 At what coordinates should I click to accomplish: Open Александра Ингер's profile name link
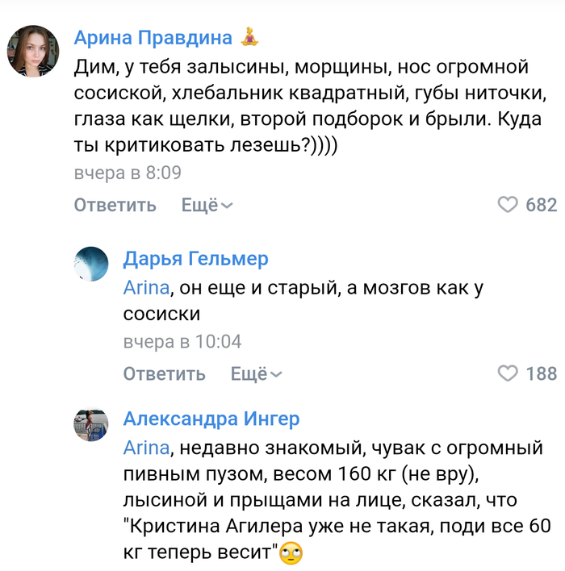[x=211, y=419]
